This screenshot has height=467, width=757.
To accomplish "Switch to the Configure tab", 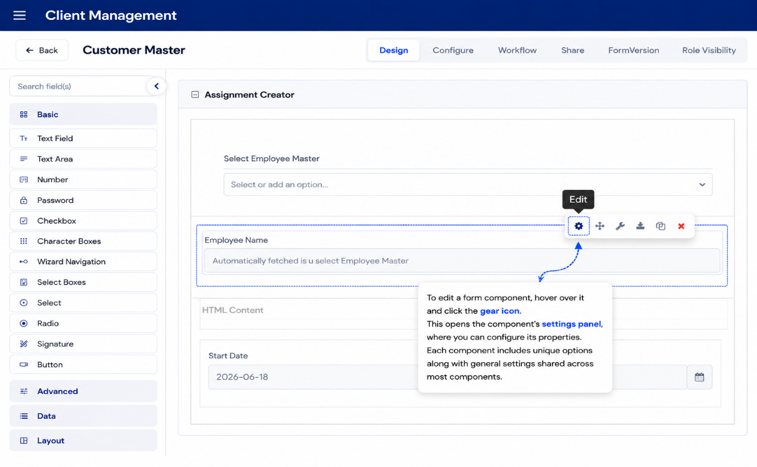I will [x=453, y=50].
